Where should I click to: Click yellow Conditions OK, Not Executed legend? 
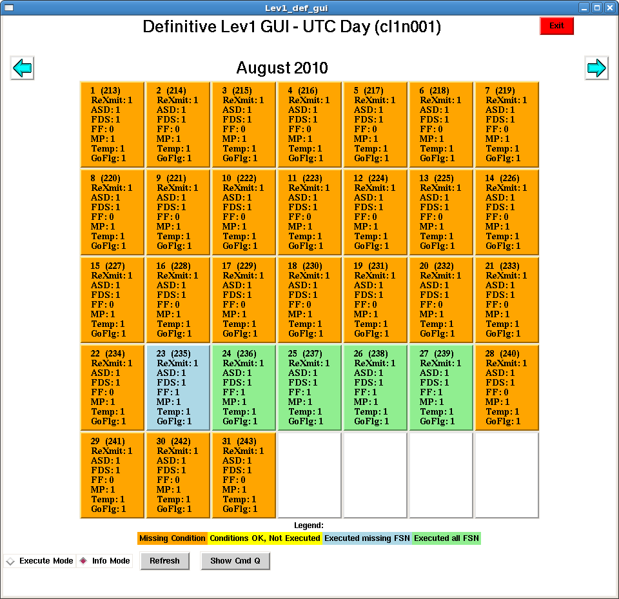(x=264, y=538)
